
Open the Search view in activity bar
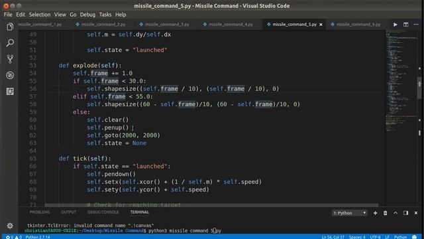(x=10, y=42)
